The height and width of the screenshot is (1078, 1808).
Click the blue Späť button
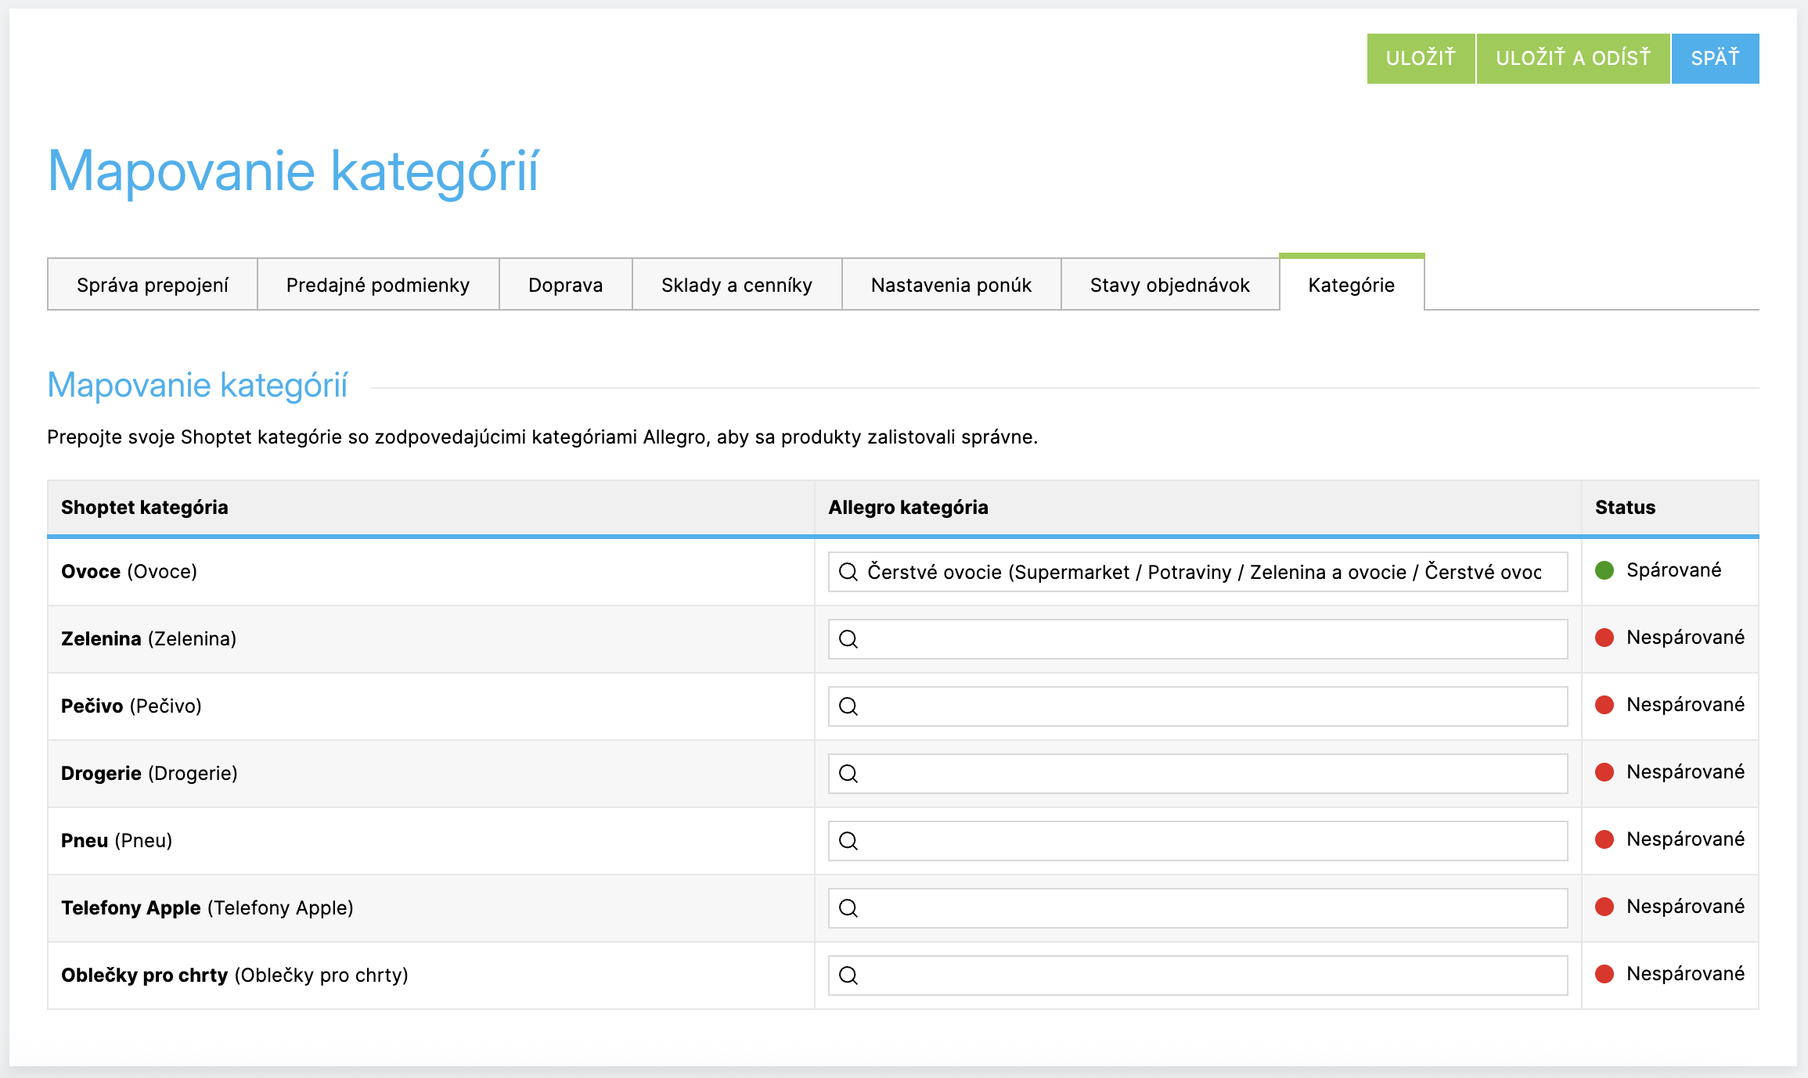click(x=1715, y=58)
